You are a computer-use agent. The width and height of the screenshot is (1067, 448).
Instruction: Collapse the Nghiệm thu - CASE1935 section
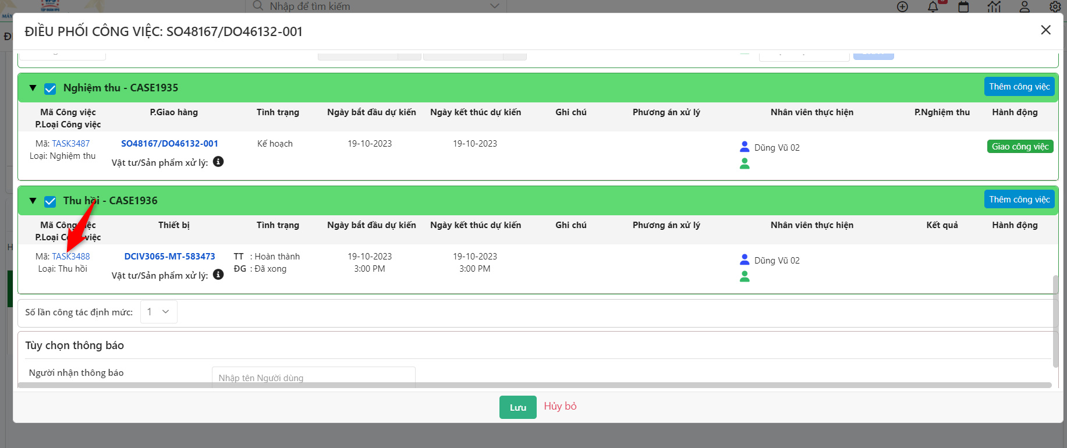coord(33,88)
